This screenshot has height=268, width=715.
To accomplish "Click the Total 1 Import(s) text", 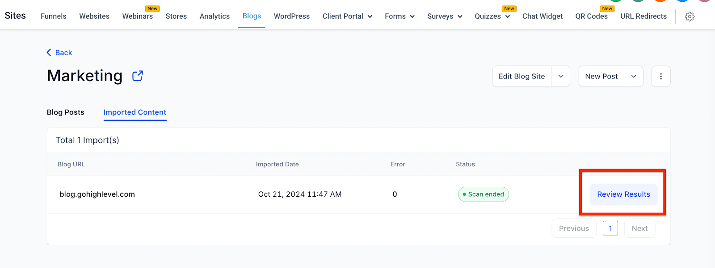I will (x=87, y=140).
